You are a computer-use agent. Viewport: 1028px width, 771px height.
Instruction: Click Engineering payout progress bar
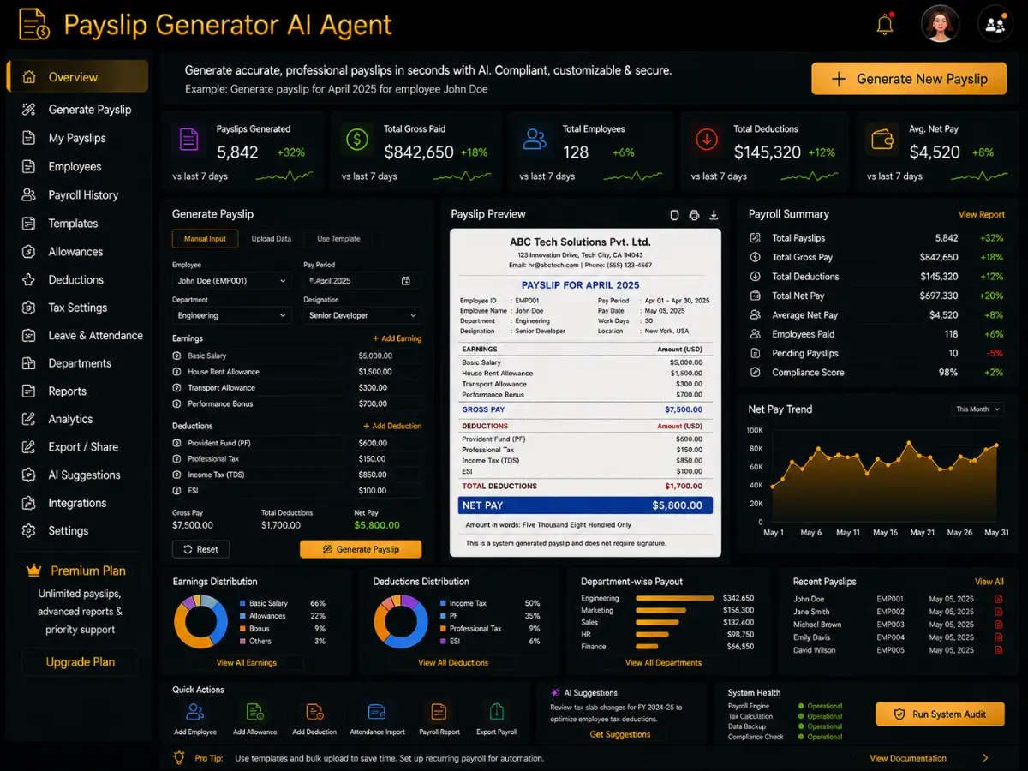coord(675,598)
